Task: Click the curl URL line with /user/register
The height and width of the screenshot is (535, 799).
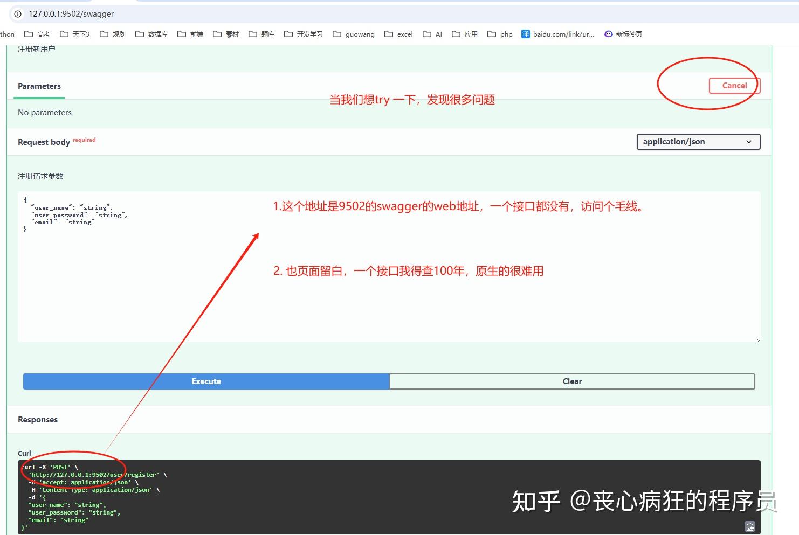Action: (x=98, y=475)
